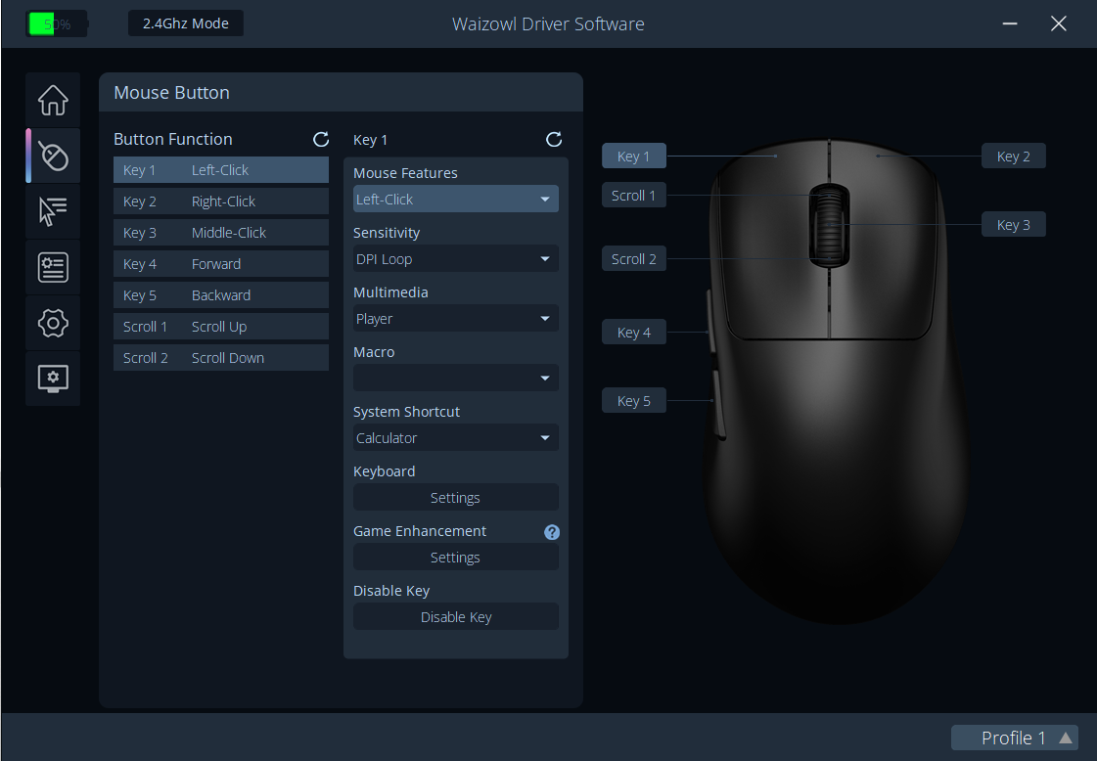Reset Button Function with refresh icon
Viewport: 1097px width, 761px height.
(x=321, y=139)
